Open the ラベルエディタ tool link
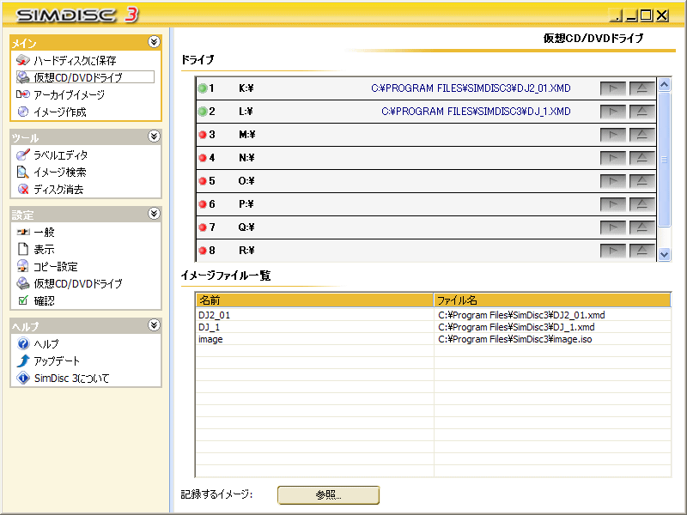Image resolution: width=687 pixels, height=515 pixels. [60, 155]
